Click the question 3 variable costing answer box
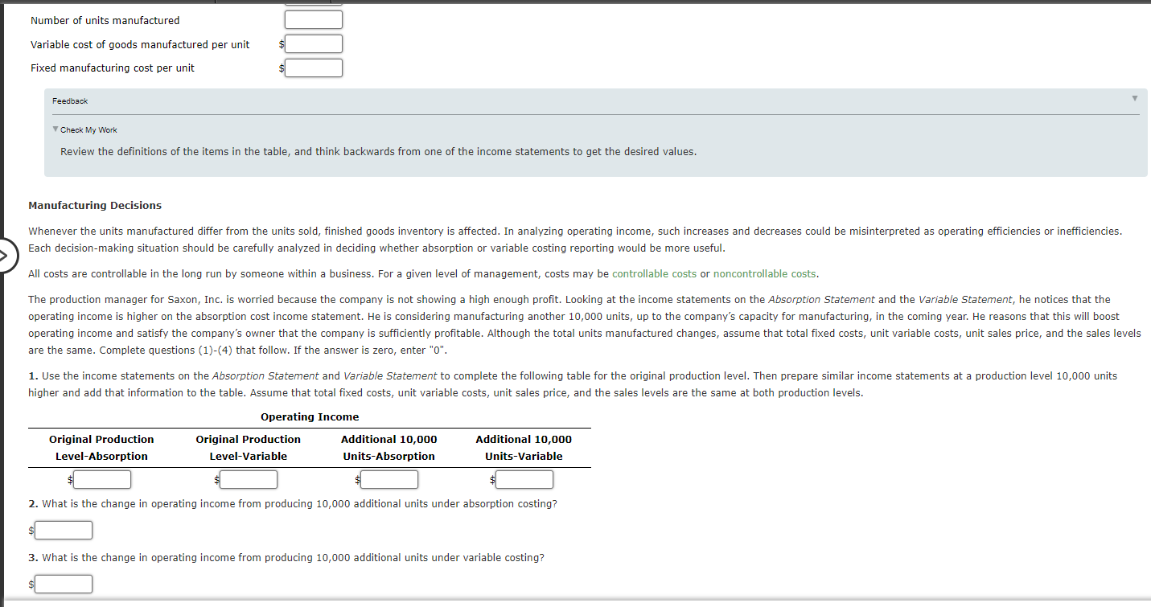This screenshot has width=1151, height=607. [x=64, y=584]
